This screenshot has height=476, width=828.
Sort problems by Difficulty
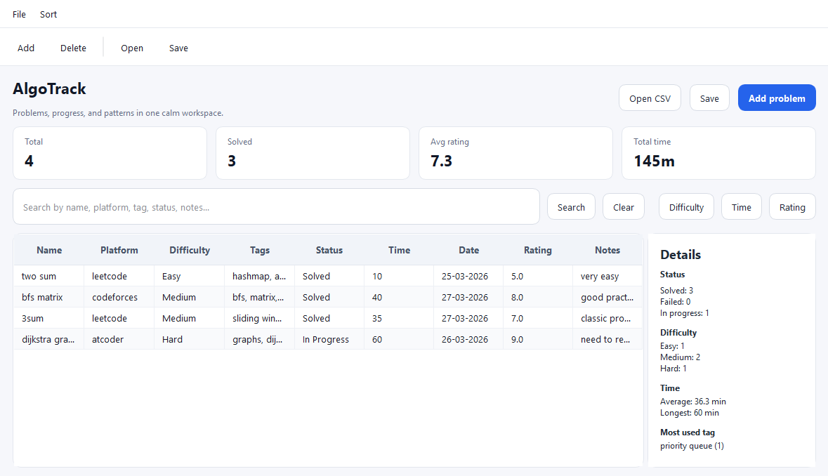(x=685, y=206)
